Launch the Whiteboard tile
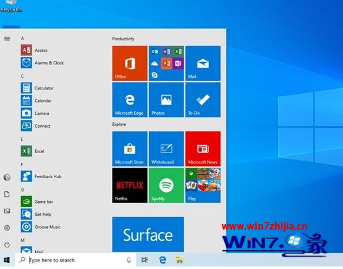 (x=166, y=149)
